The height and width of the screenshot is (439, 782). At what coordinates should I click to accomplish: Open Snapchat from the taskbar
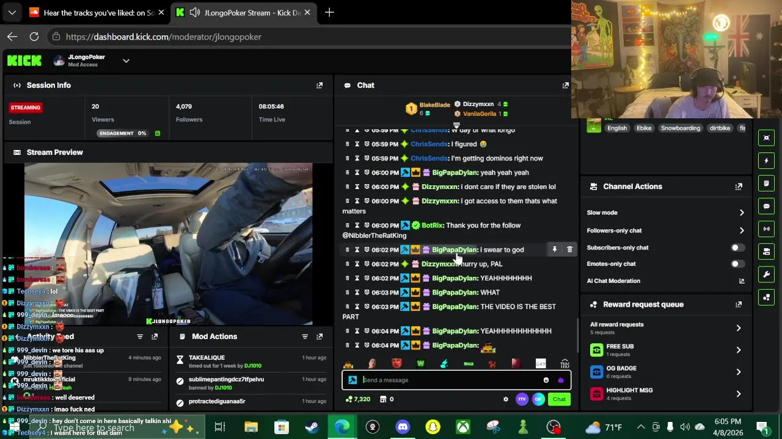[x=433, y=427]
